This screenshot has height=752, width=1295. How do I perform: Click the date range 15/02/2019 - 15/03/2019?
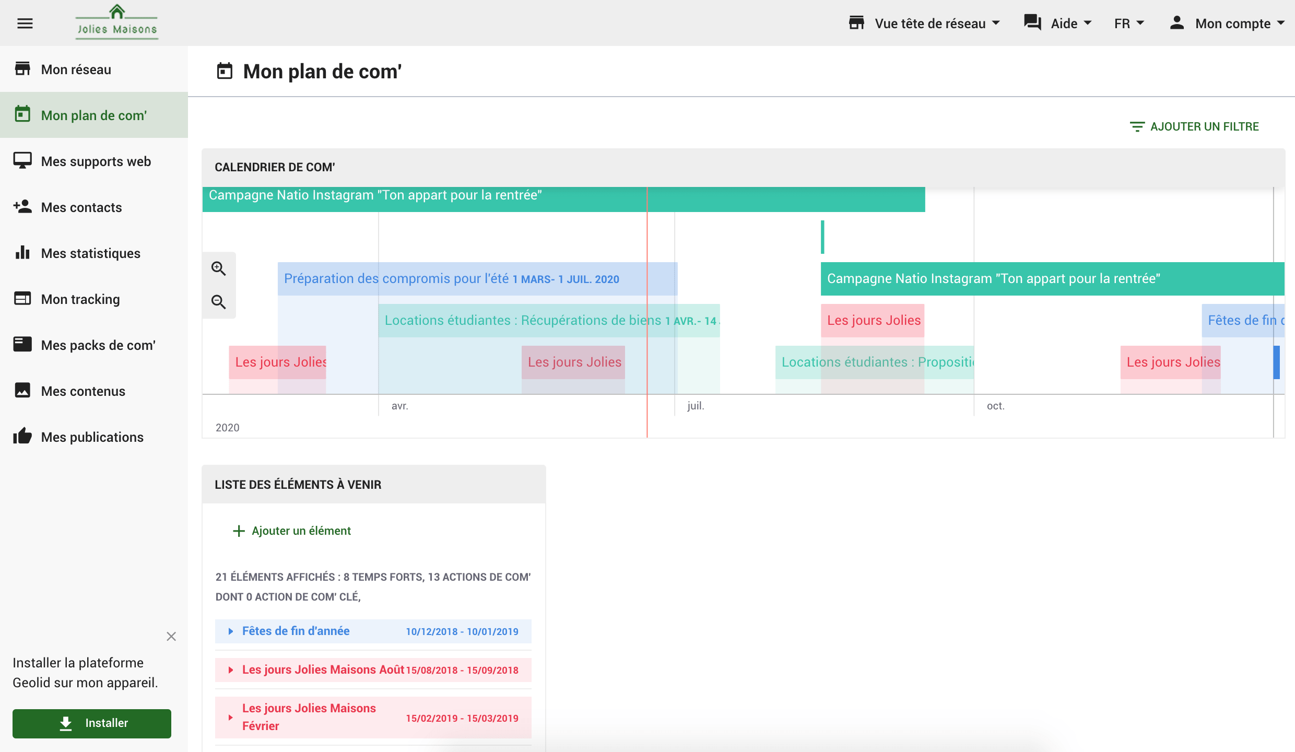coord(462,718)
